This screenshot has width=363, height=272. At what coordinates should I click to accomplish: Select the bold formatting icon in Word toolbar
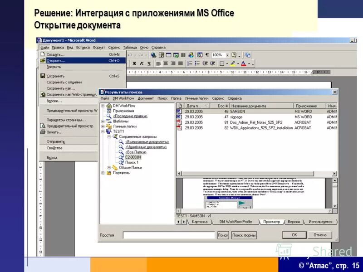pos(134,63)
